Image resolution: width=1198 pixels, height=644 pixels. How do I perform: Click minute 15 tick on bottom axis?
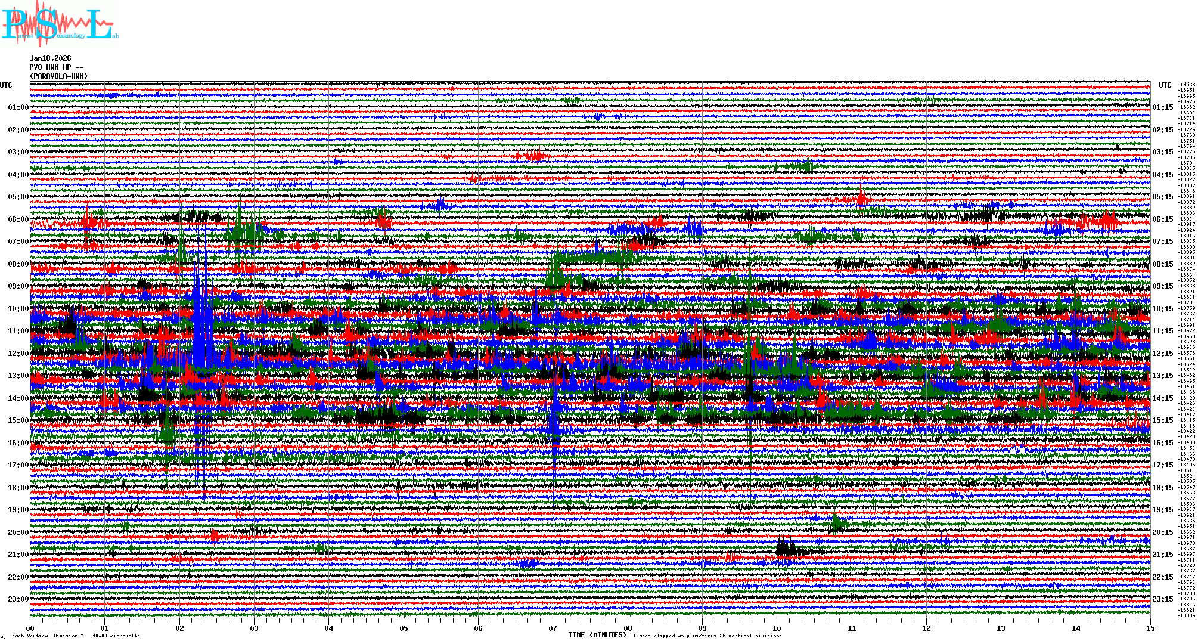(x=1150, y=628)
